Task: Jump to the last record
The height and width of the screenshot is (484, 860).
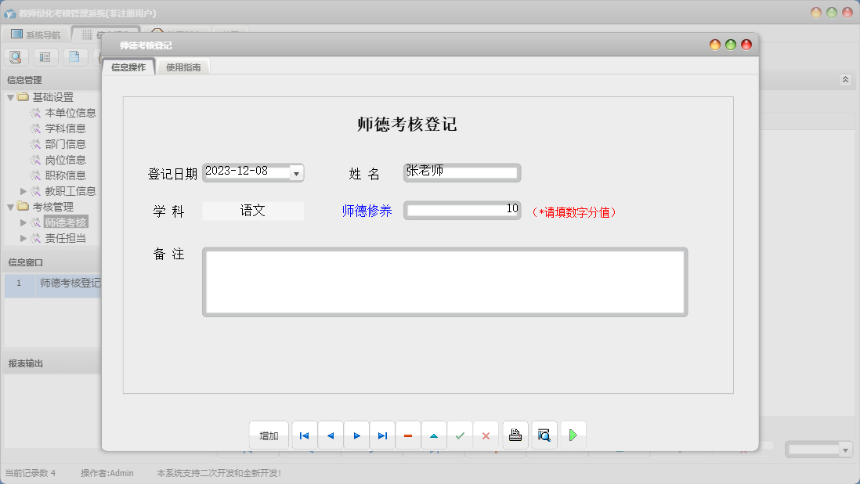Action: 382,435
